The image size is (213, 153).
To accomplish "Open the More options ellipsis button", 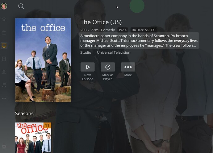I will click(x=128, y=67).
